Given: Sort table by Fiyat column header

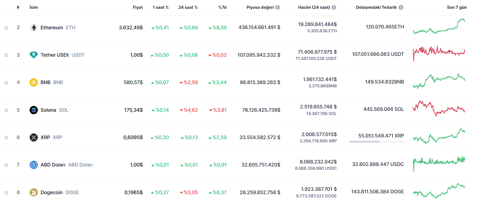Looking at the screenshot, I should [138, 7].
